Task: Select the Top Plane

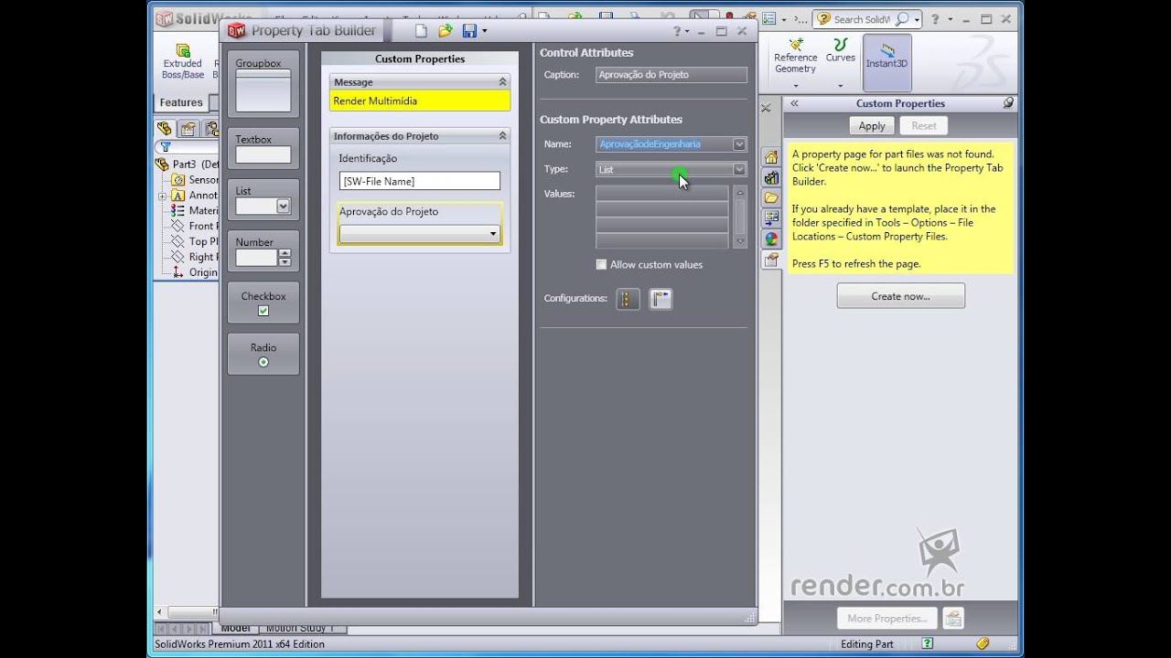Action: 194,242
